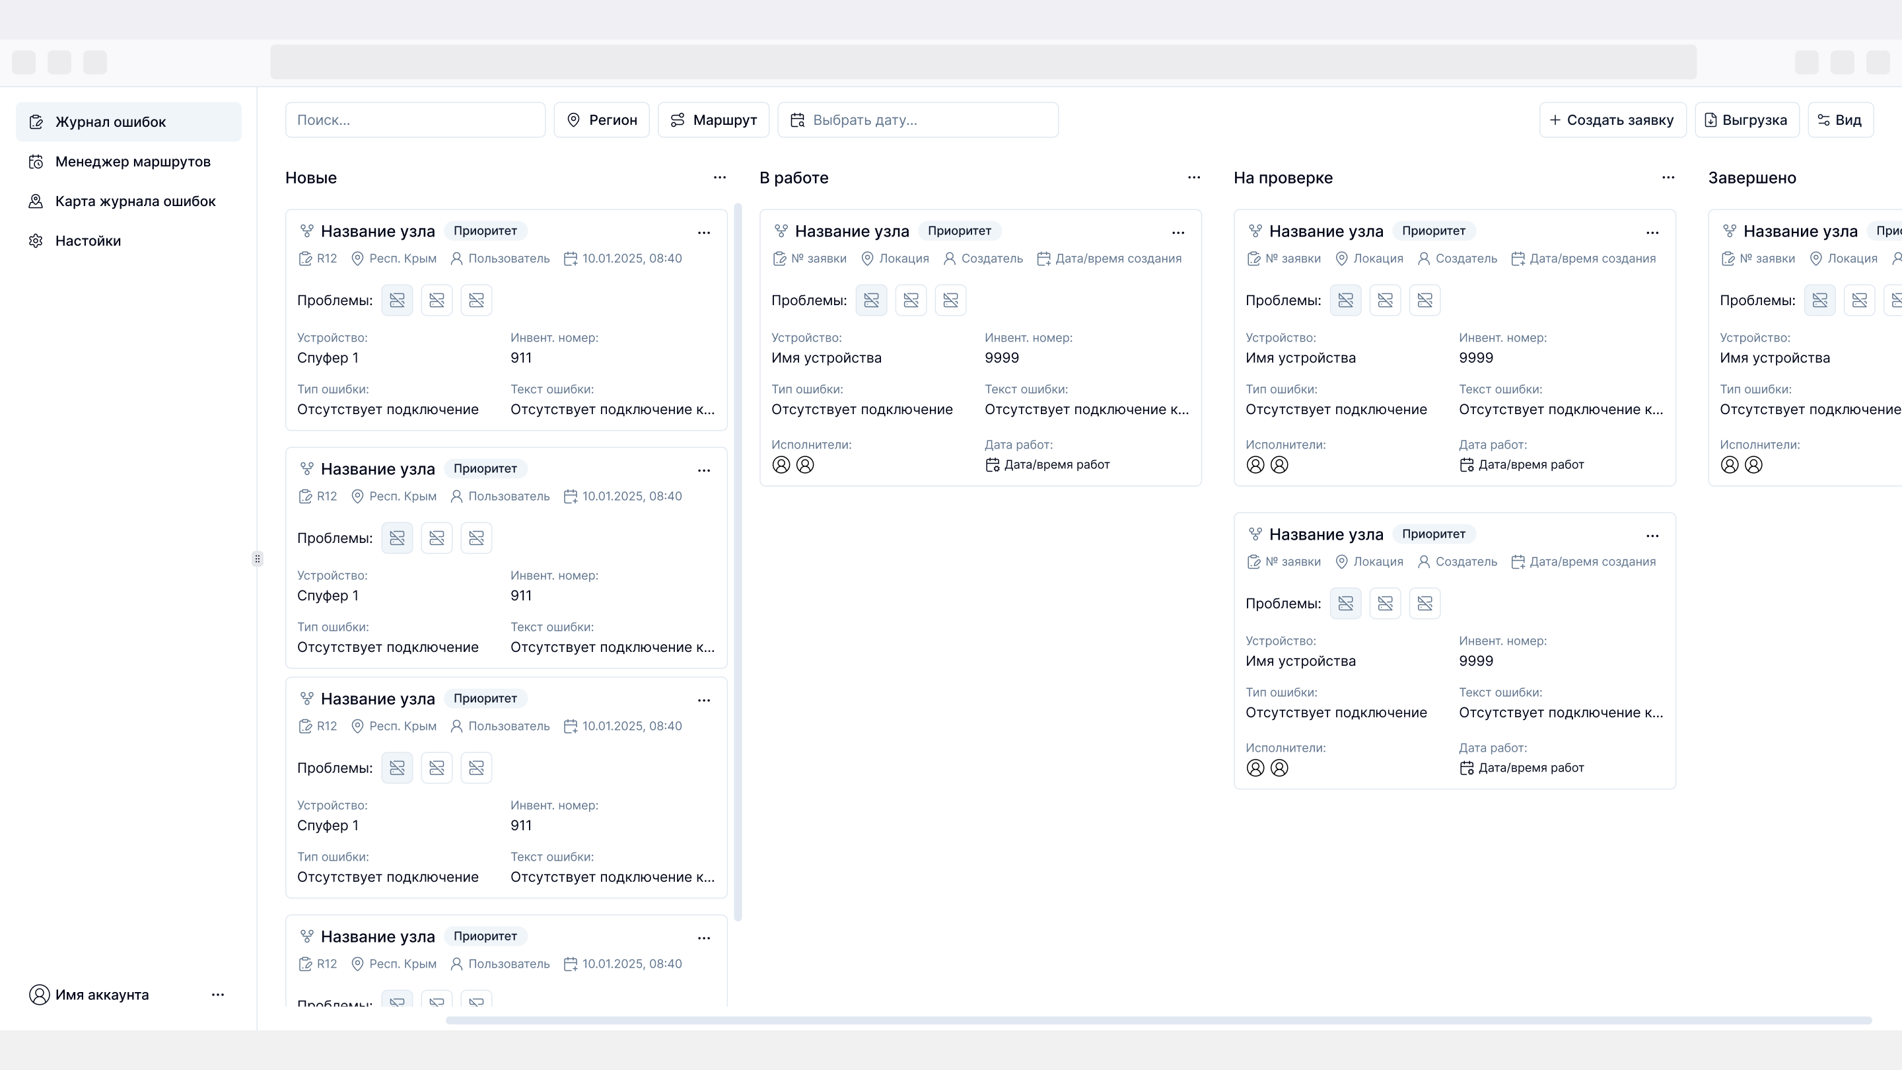Click first problem icon in first Новые card
Screen dimensions: 1902x1070
397,301
